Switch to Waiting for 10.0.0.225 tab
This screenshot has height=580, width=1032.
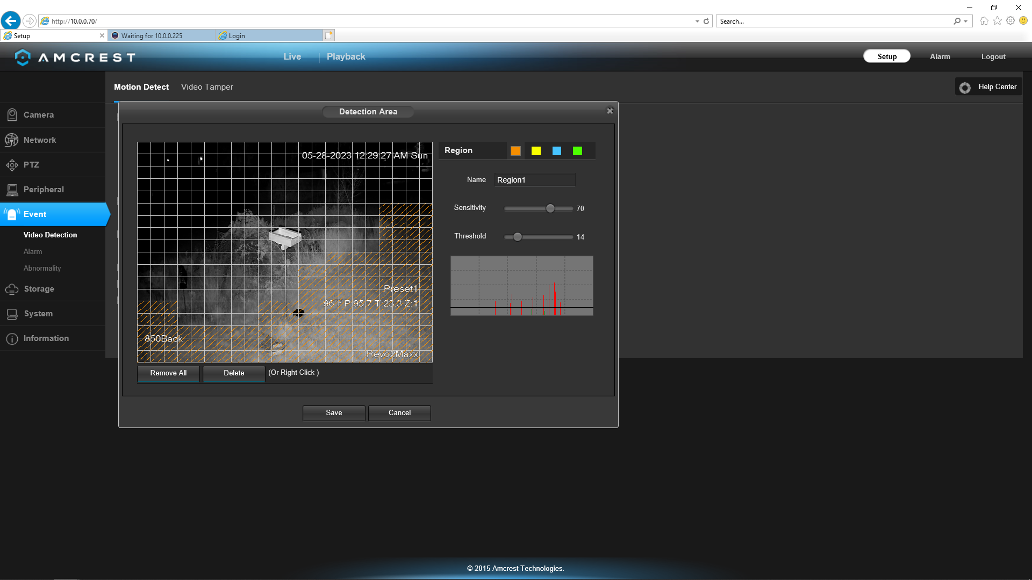(161, 35)
